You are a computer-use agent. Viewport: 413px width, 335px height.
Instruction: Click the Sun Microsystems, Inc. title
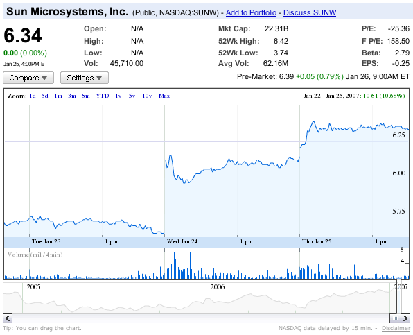(x=67, y=12)
